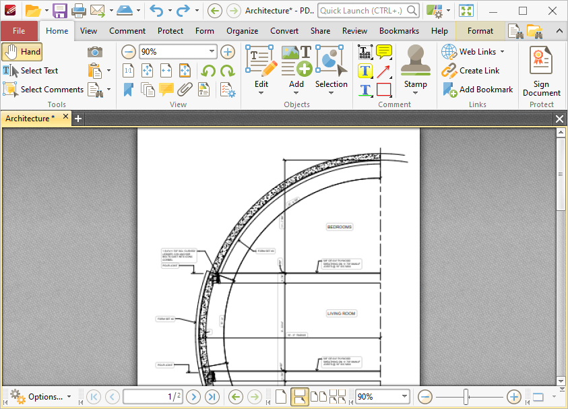Open the Options menu in the status bar

coord(40,397)
